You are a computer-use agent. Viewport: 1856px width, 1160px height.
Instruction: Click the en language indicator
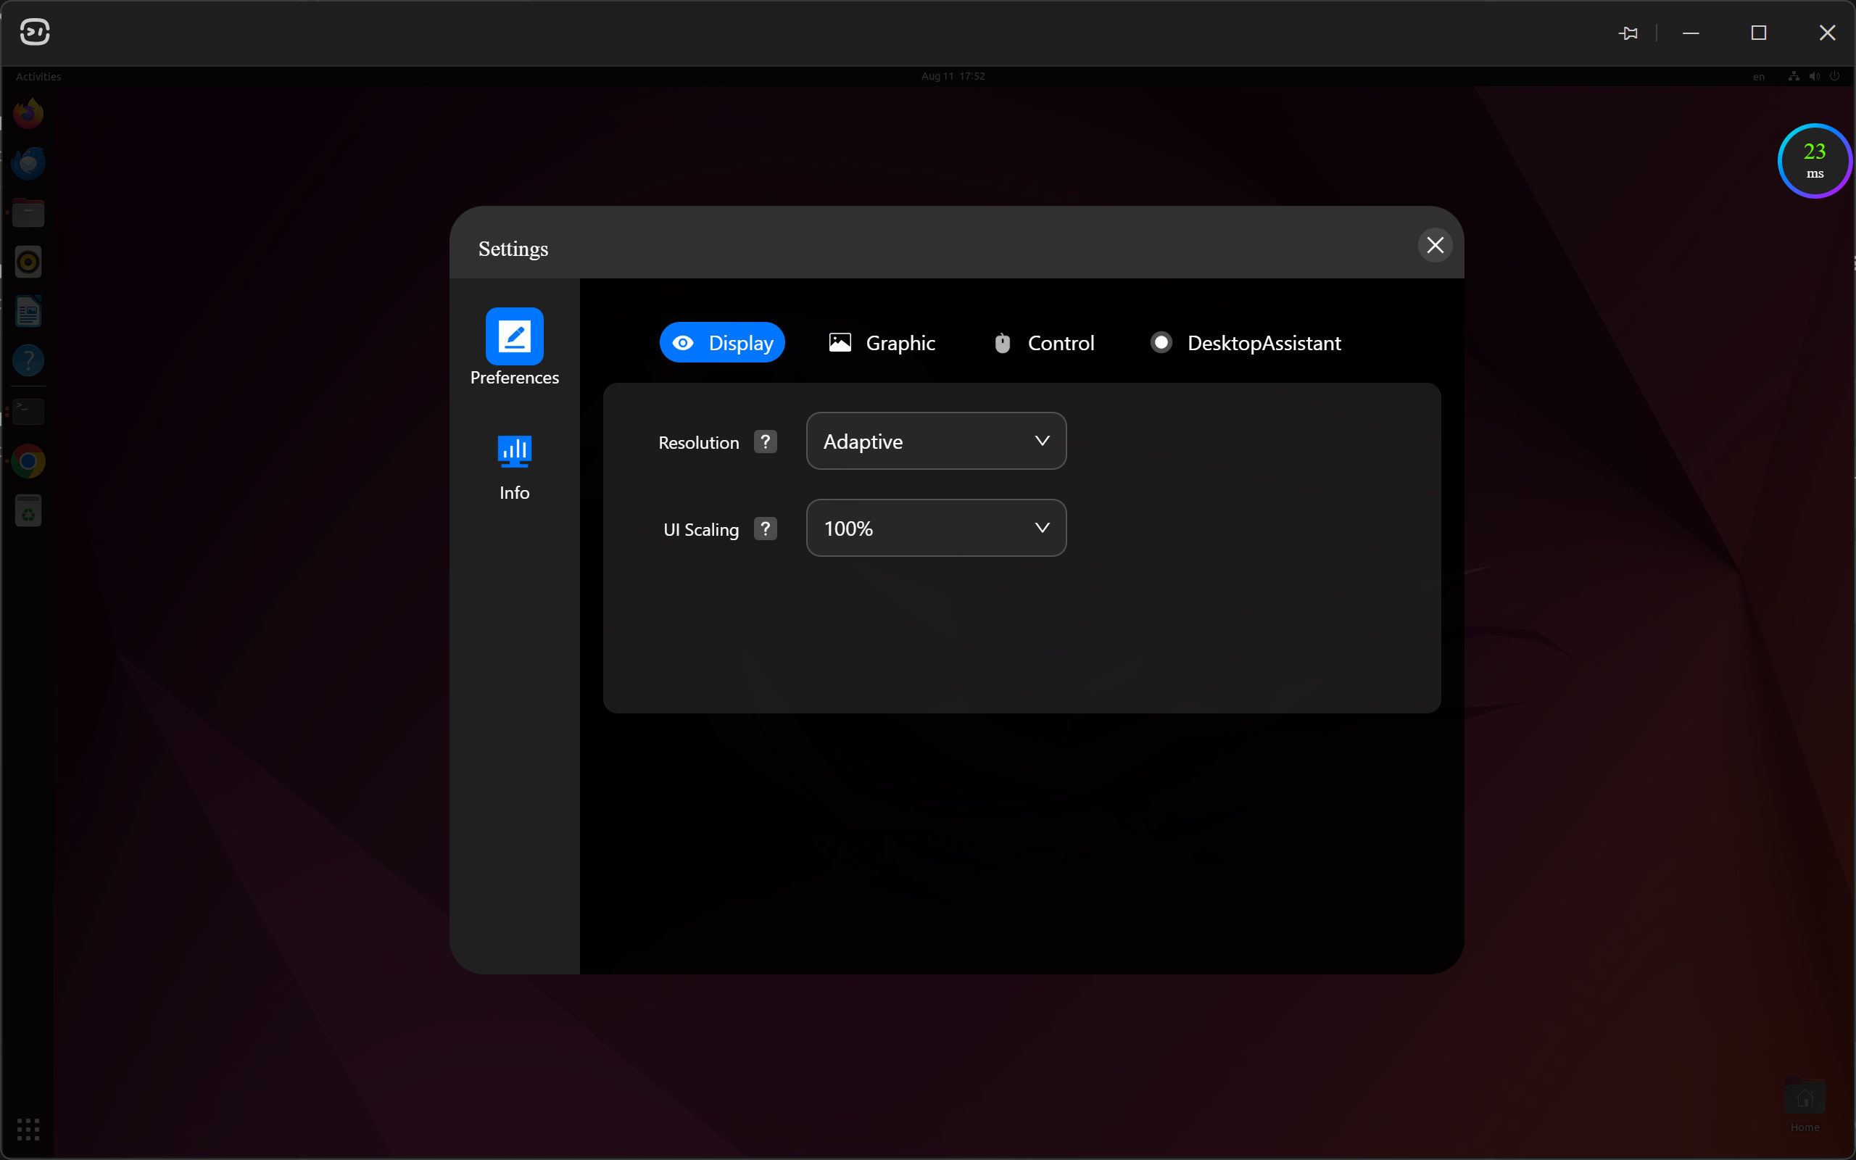[1758, 77]
